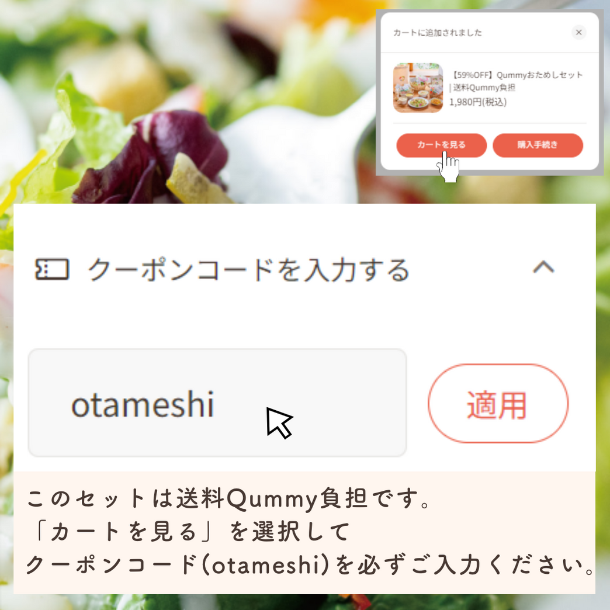The image size is (610, 610).
Task: Select the クーポンコードを入力する header label
Action: click(248, 269)
